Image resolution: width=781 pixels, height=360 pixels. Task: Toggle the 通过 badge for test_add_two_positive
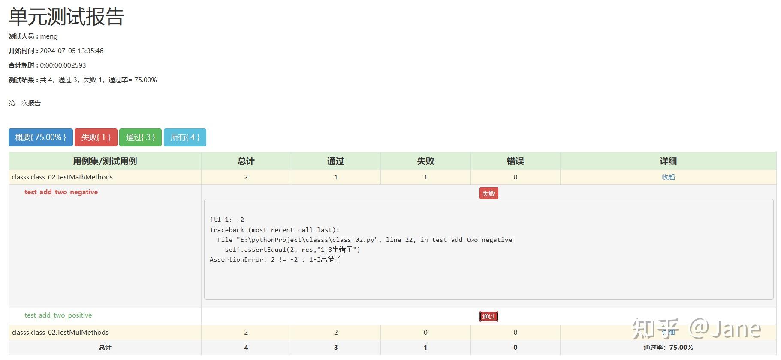(489, 317)
